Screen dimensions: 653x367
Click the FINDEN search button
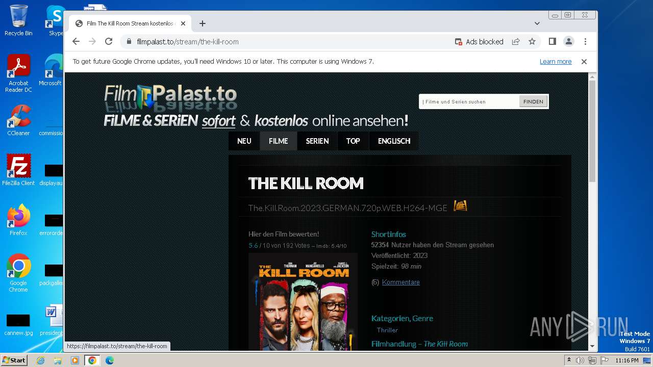(x=533, y=101)
